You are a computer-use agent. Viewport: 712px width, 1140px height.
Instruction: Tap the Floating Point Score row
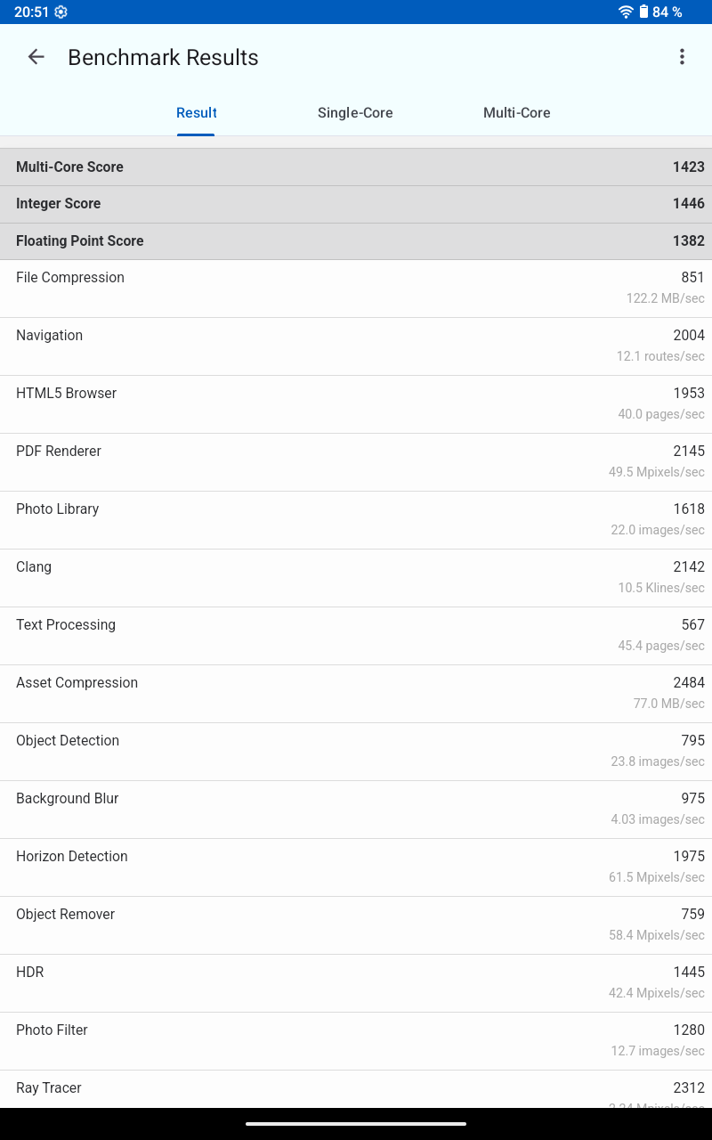tap(356, 241)
